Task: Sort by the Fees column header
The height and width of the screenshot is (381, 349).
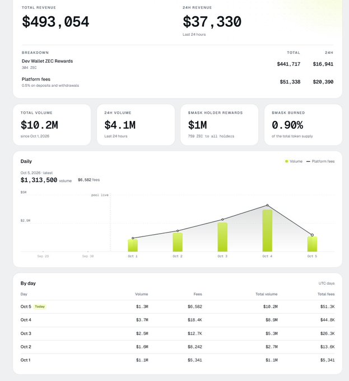Action: [198, 294]
